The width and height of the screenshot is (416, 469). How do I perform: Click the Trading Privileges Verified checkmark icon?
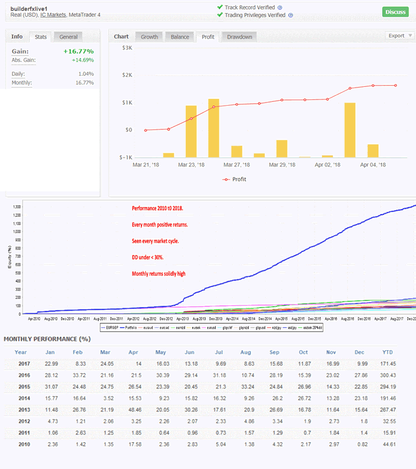click(220, 15)
